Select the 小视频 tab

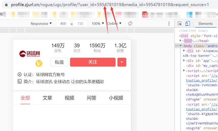pos(116,98)
